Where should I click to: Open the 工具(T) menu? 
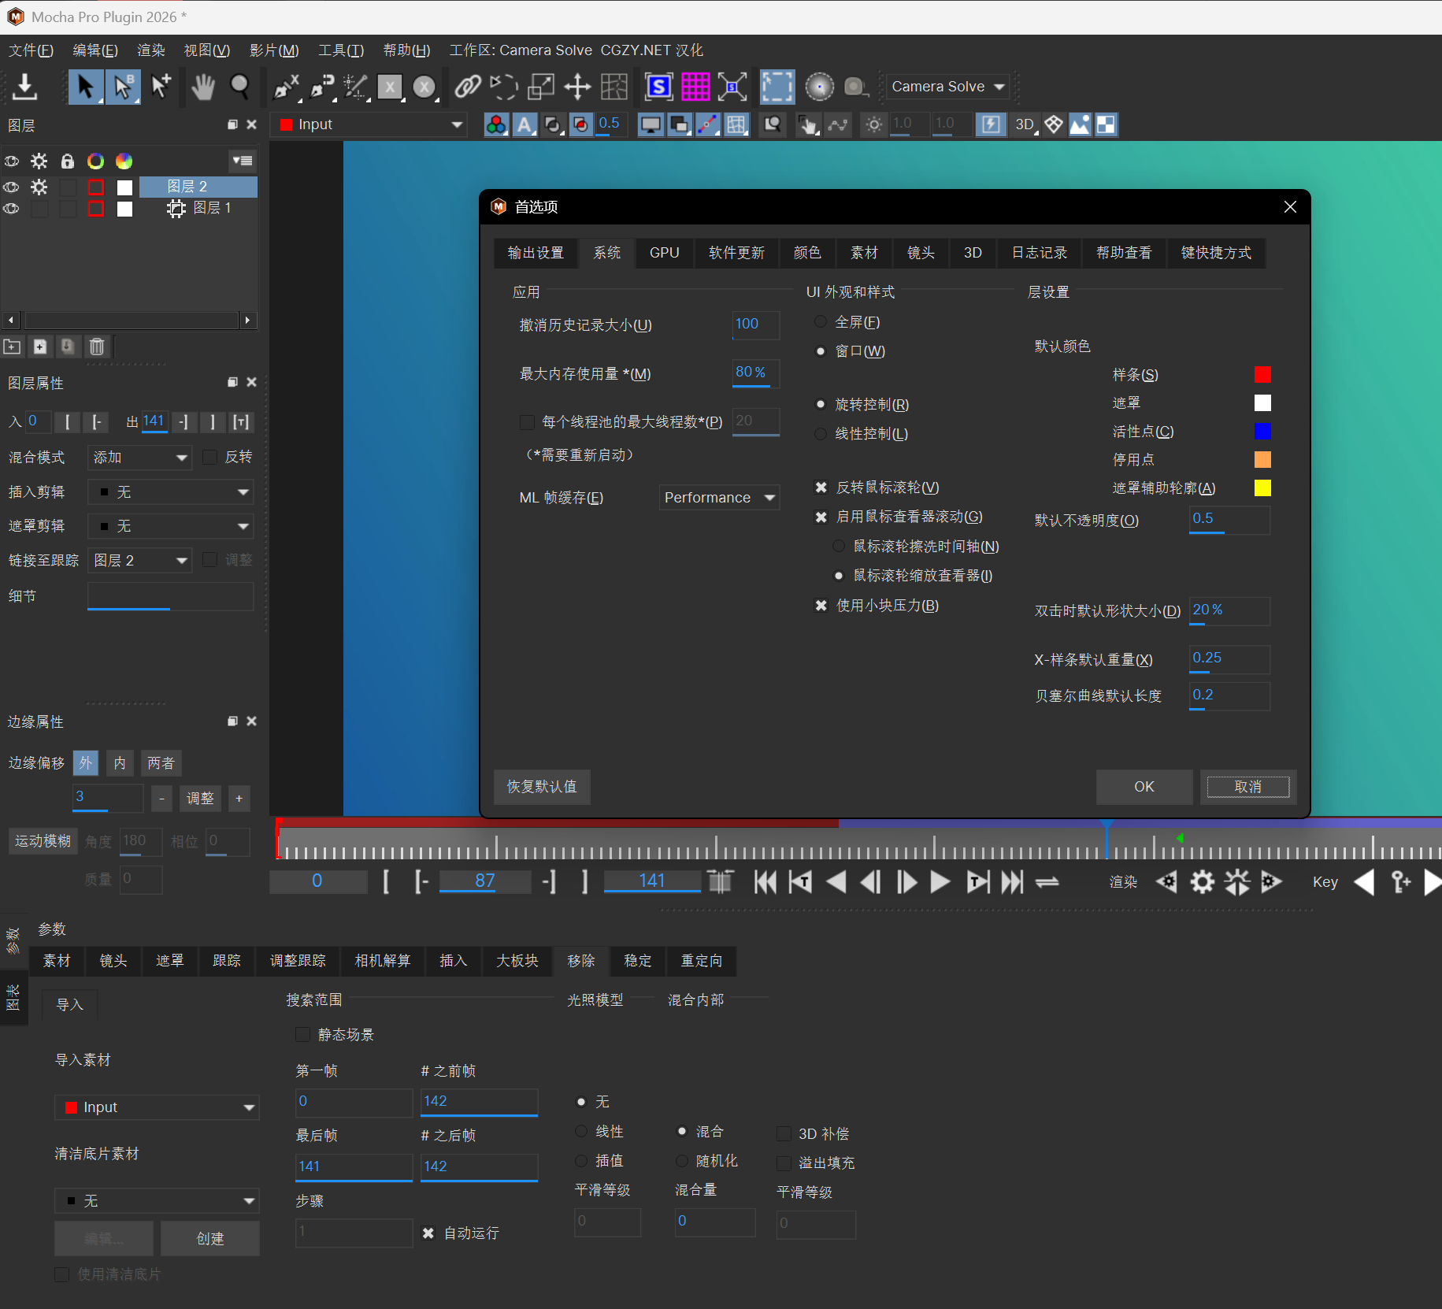[341, 50]
